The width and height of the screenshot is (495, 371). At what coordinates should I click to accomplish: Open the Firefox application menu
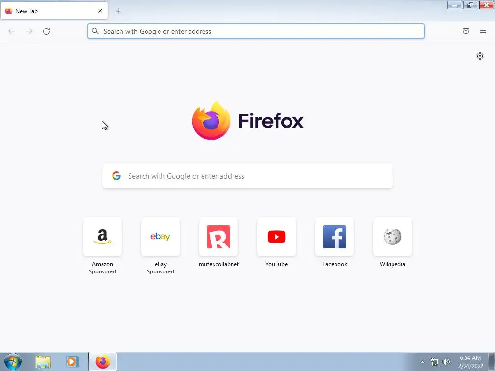click(483, 31)
